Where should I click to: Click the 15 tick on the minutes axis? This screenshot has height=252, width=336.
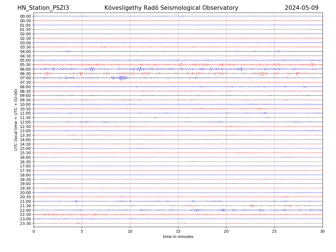tap(178, 231)
